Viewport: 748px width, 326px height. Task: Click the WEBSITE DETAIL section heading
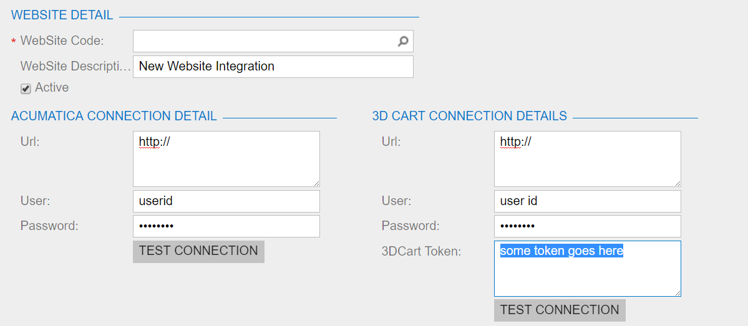pyautogui.click(x=62, y=15)
